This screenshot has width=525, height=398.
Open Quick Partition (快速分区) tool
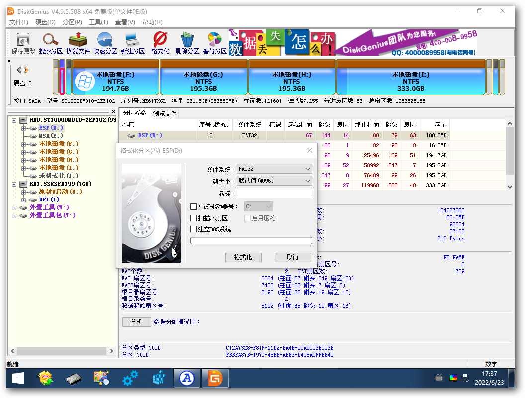(x=105, y=43)
